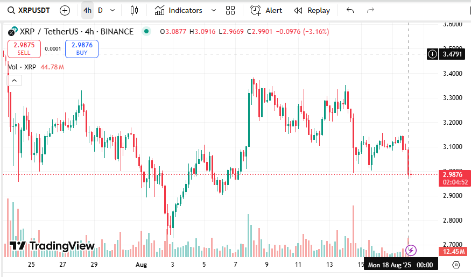Click the TradingView logo
This screenshot has height=277, width=471.
point(52,246)
